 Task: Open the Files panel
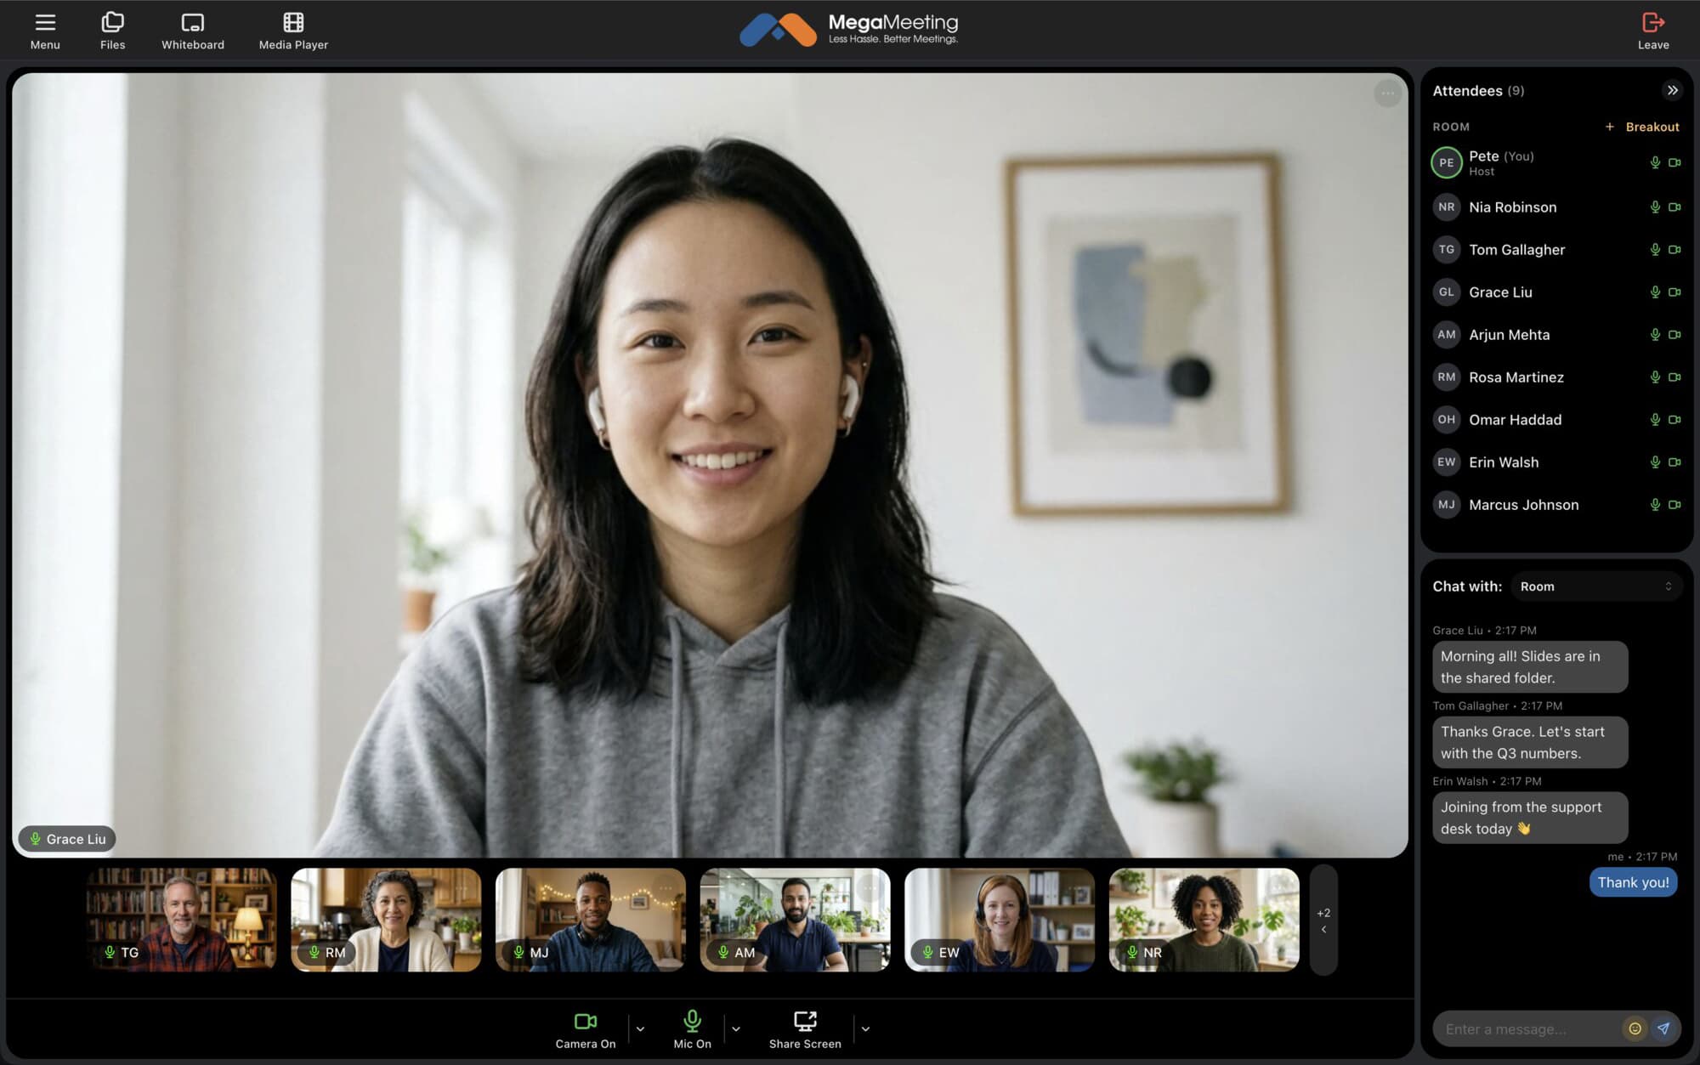[x=112, y=31]
